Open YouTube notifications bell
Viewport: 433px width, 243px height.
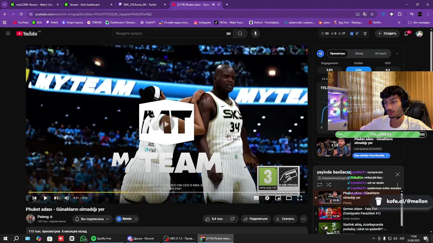tap(407, 33)
